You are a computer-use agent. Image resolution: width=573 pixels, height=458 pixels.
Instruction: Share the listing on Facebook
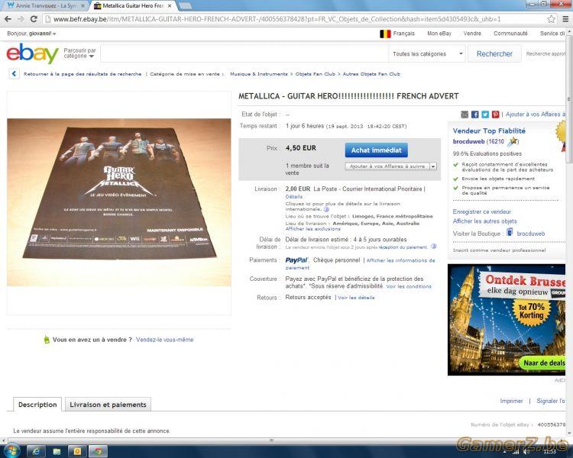point(474,114)
